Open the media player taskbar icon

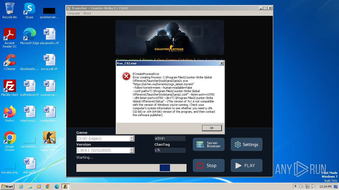pyautogui.click(x=39, y=187)
